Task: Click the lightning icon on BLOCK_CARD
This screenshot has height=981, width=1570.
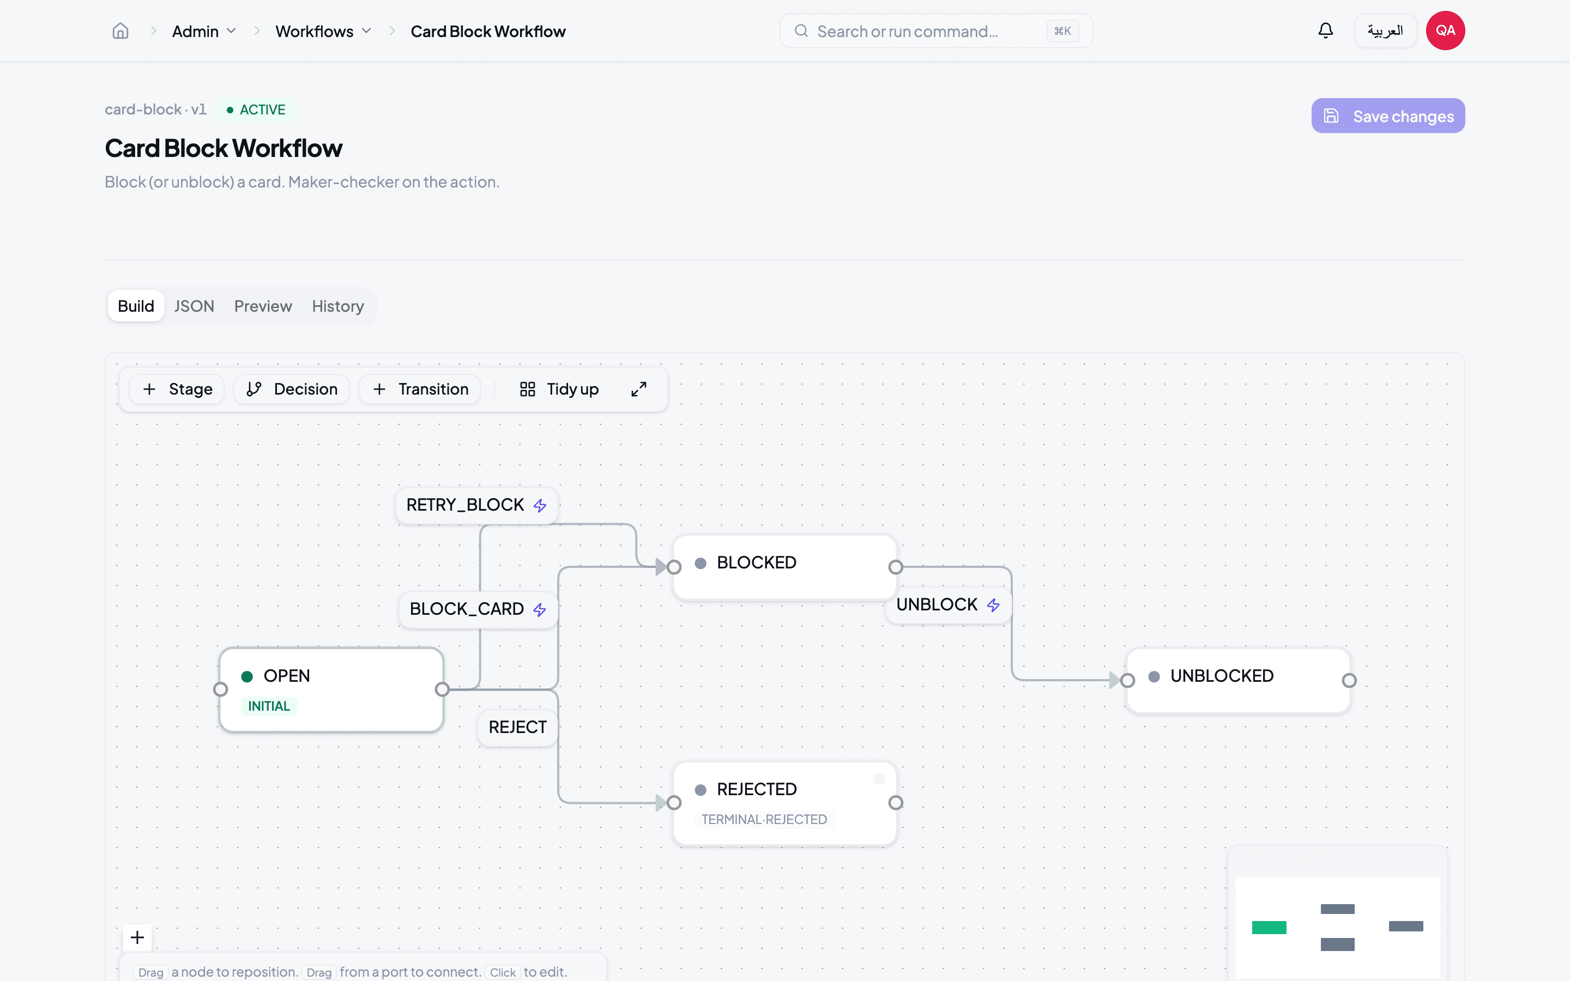Action: (x=540, y=610)
